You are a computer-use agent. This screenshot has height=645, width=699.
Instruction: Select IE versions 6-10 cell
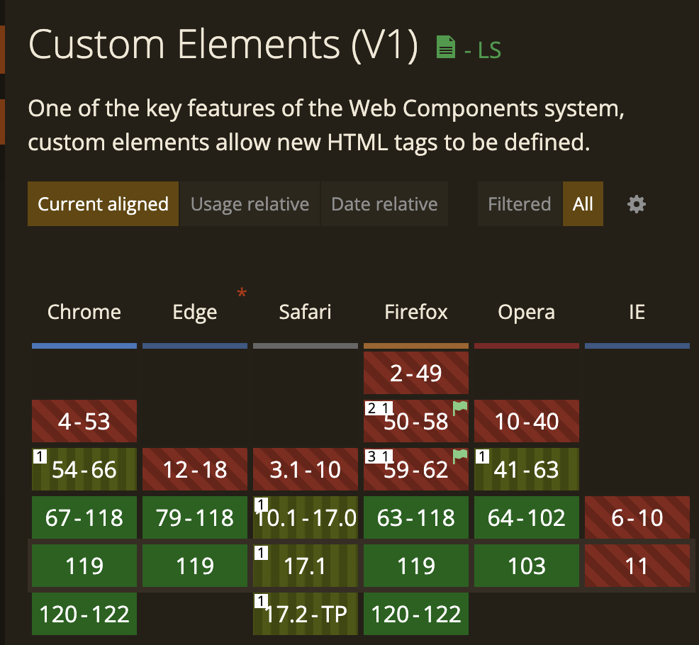pos(637,517)
